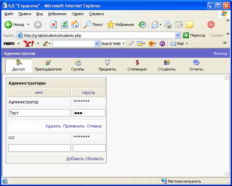Go to Home page icon

coord(75,25)
